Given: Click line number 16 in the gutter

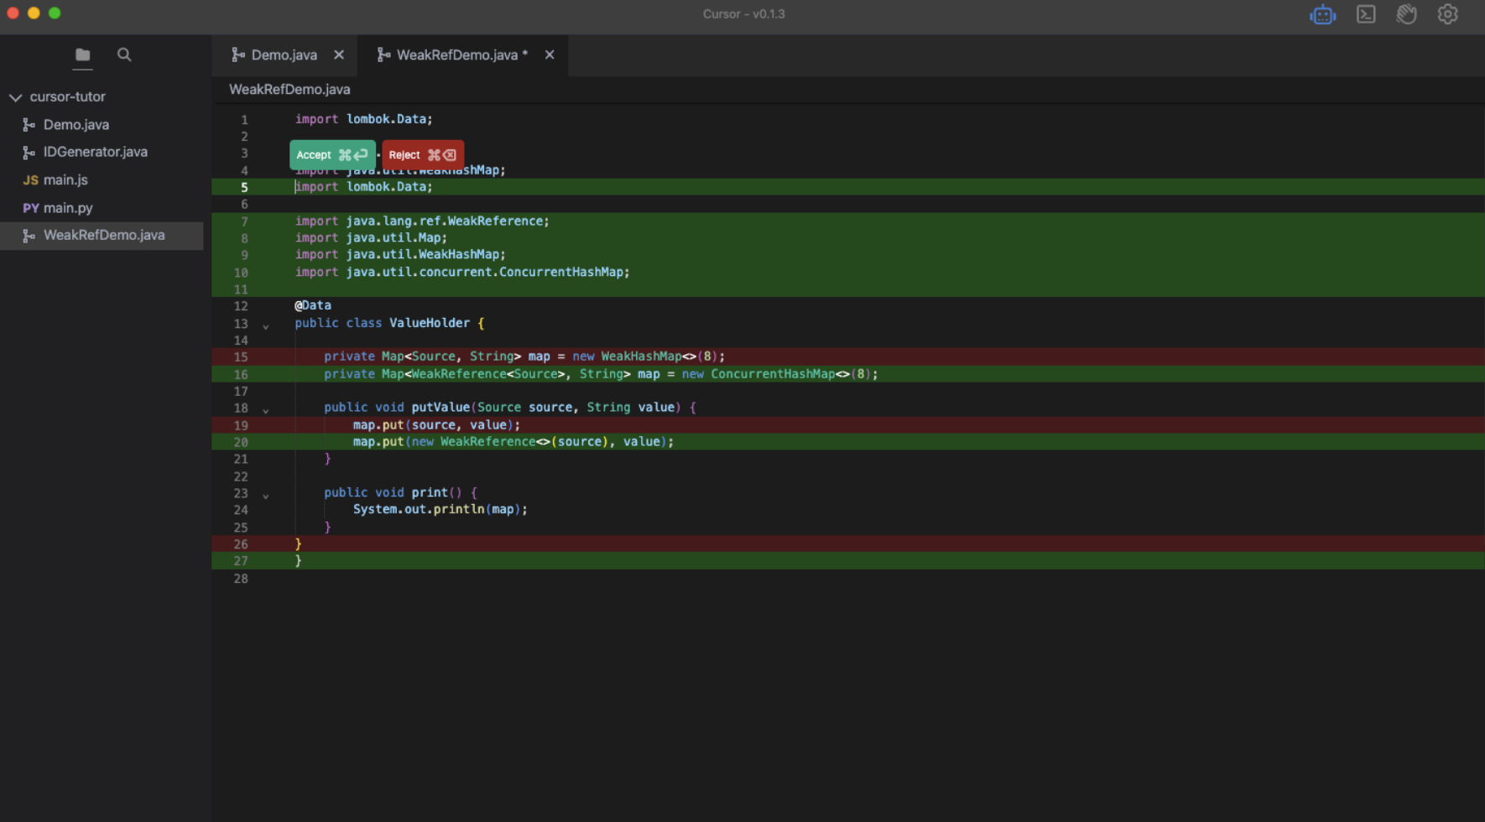Looking at the screenshot, I should coord(241,374).
